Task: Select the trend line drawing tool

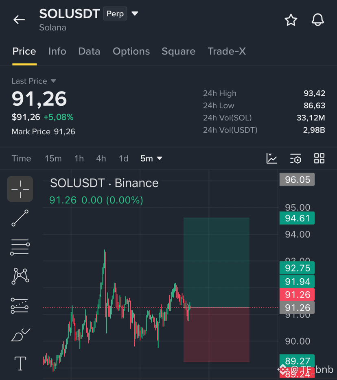Action: coord(20,218)
